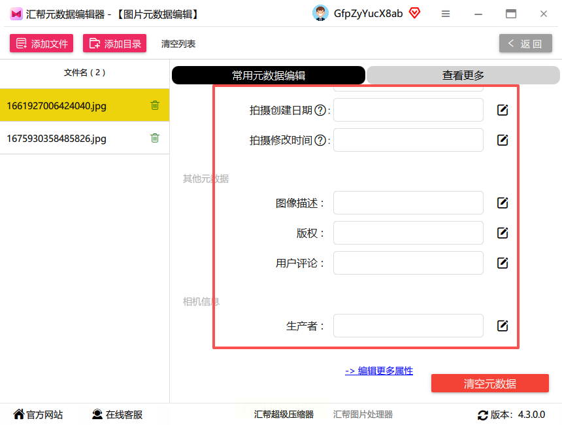
Task: Click the help icon beside 拍摄修改时间
Action: (320, 140)
